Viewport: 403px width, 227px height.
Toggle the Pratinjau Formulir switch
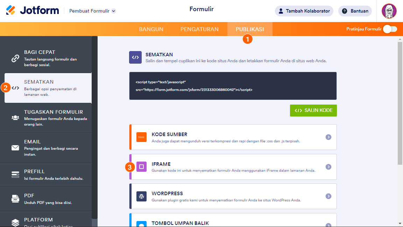(390, 29)
